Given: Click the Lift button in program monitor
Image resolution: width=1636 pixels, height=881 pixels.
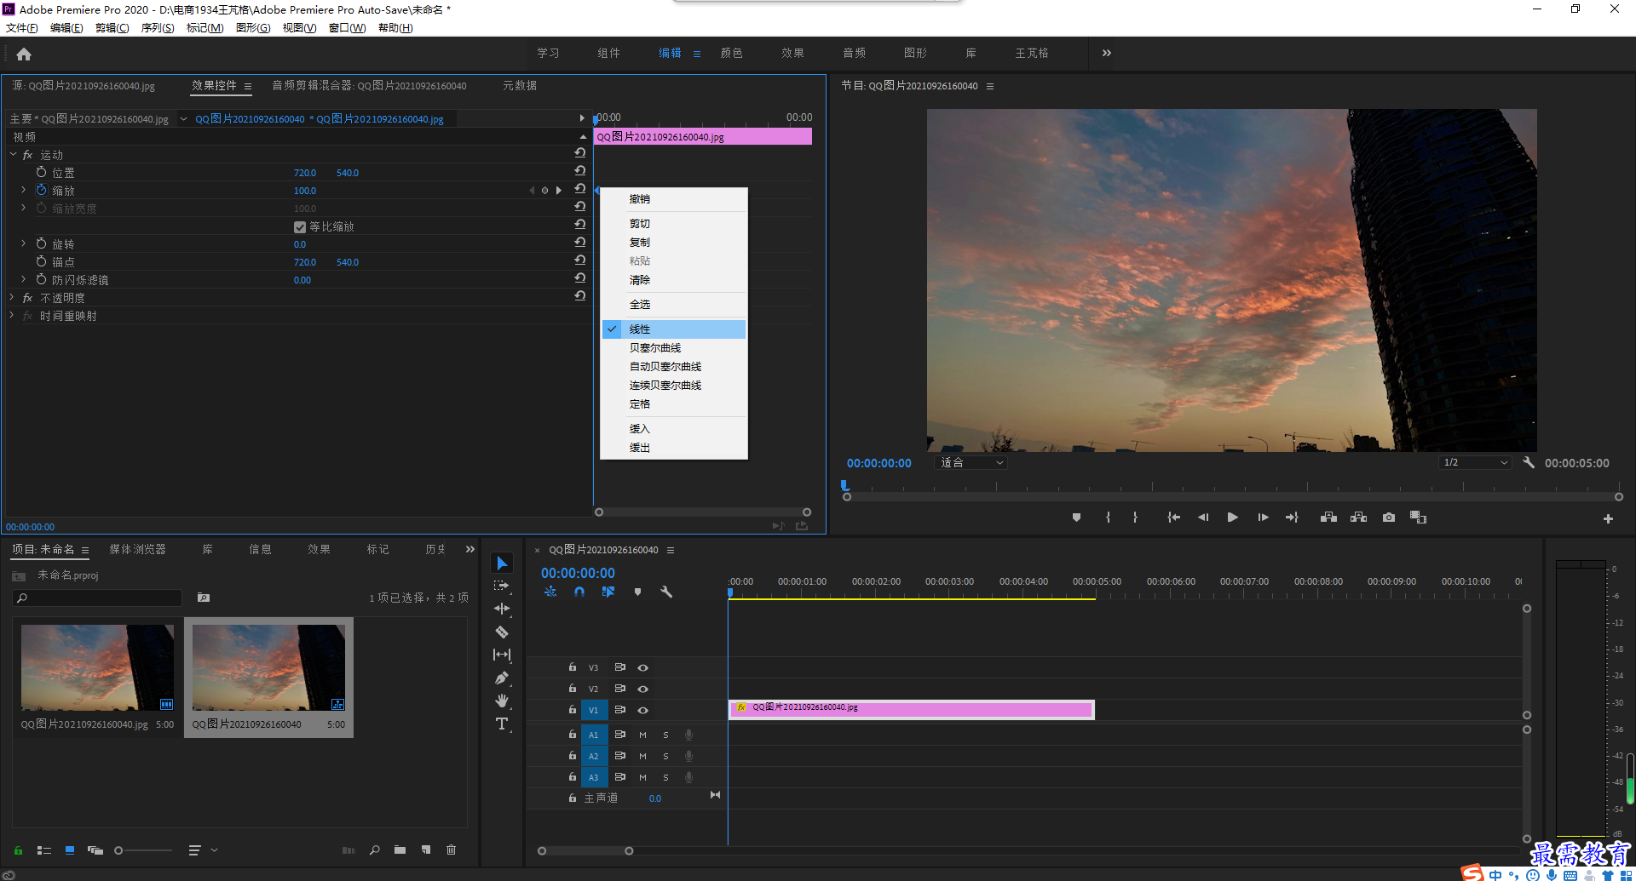Looking at the screenshot, I should pyautogui.click(x=1328, y=518).
